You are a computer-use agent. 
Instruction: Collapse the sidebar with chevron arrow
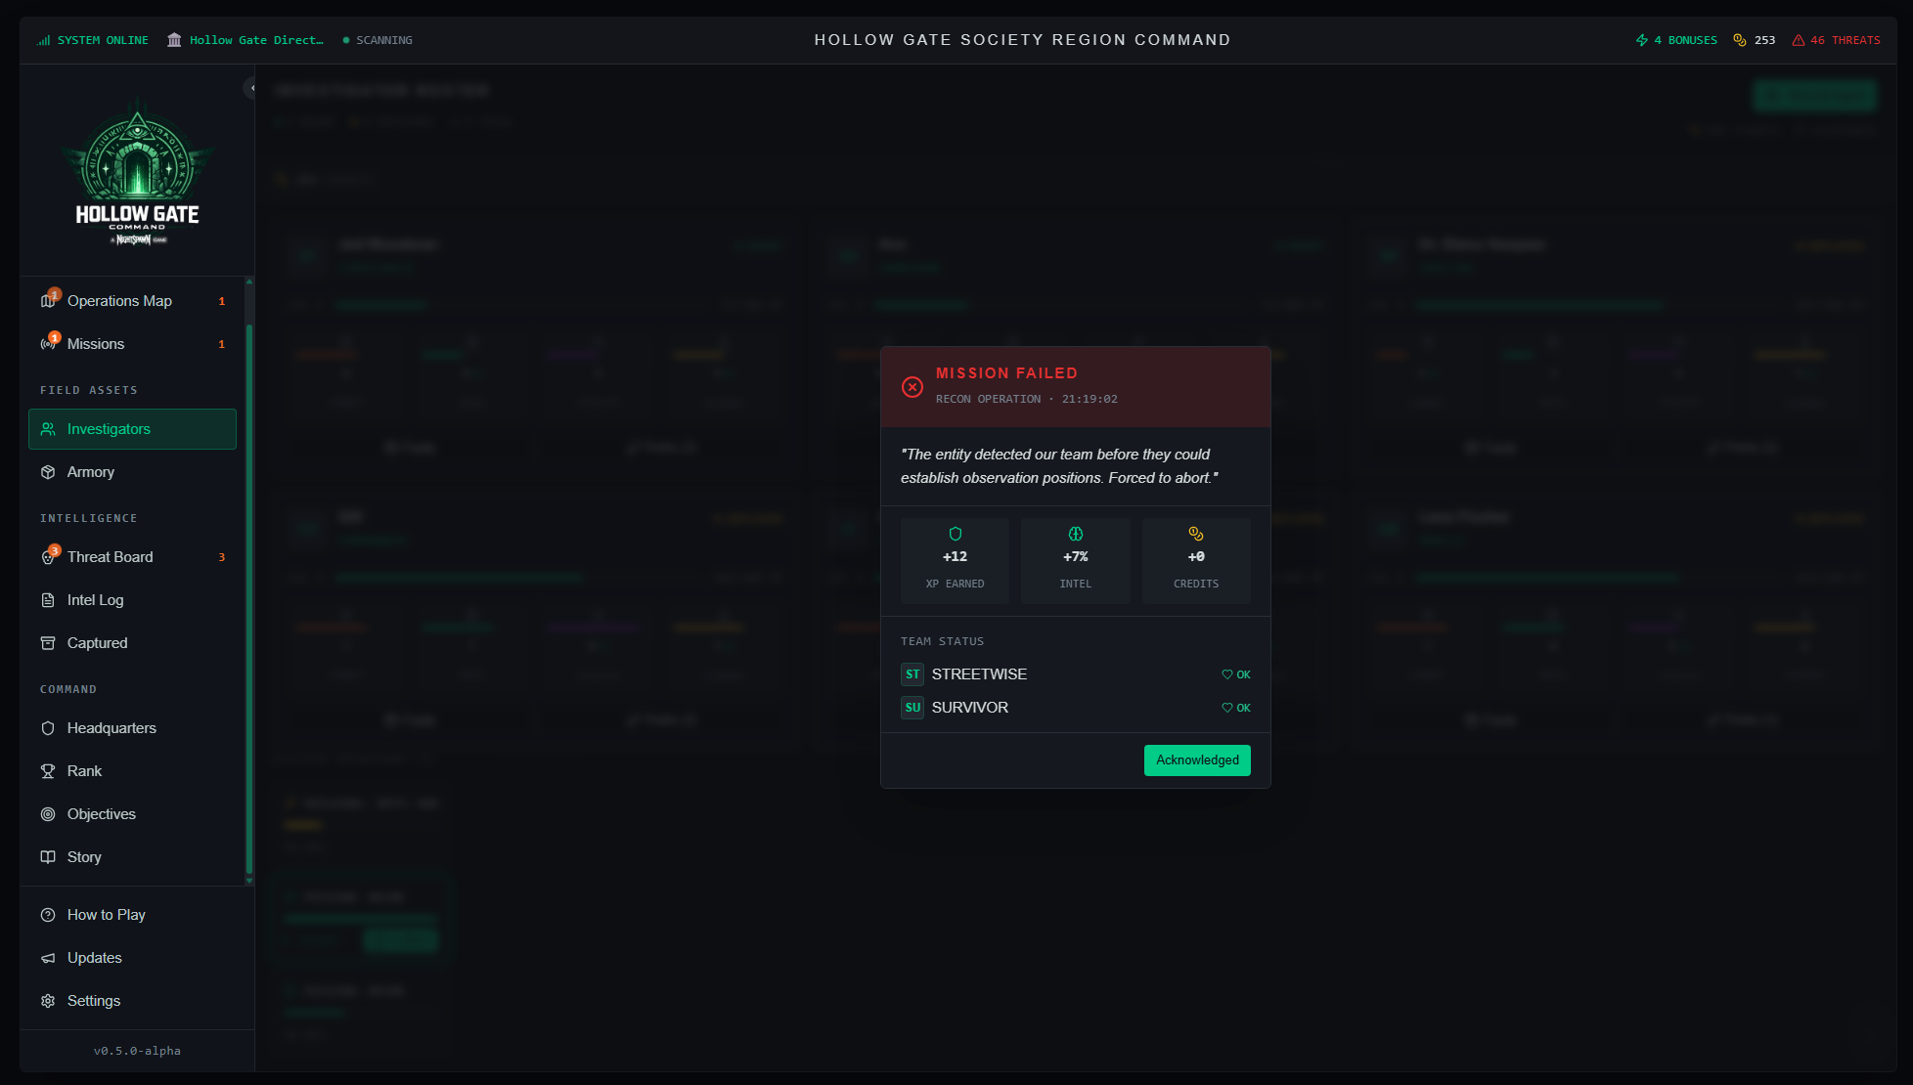tap(250, 88)
